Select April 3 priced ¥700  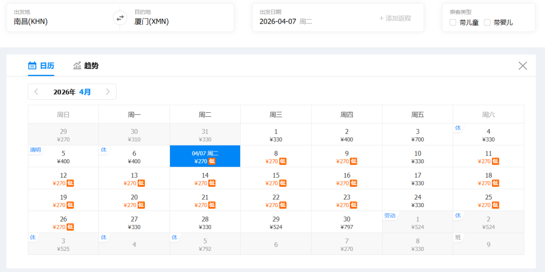[418, 134]
